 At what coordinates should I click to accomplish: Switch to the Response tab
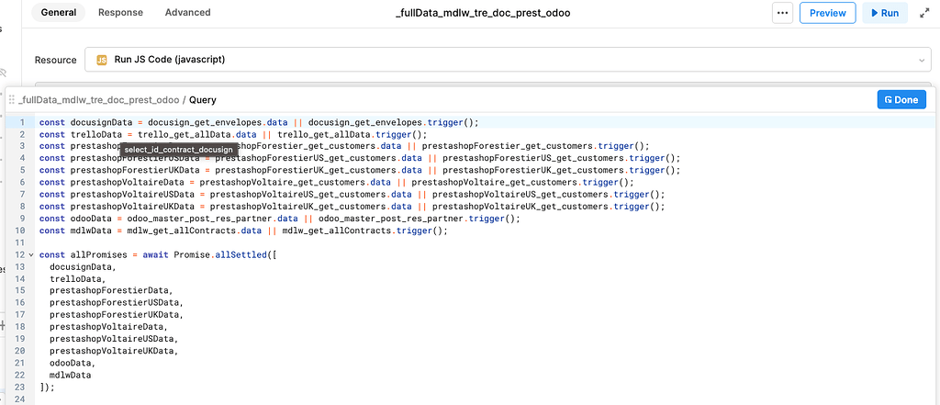119,13
